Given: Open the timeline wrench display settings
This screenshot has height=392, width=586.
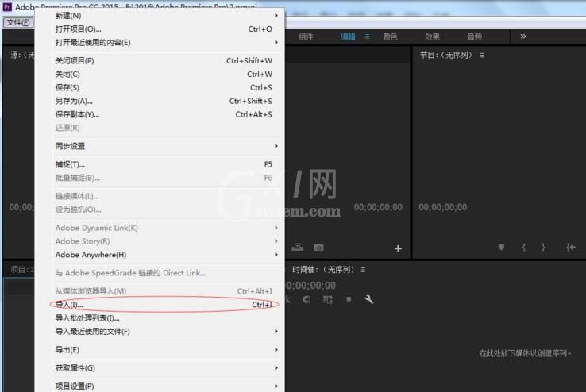Looking at the screenshot, I should pyautogui.click(x=369, y=299).
